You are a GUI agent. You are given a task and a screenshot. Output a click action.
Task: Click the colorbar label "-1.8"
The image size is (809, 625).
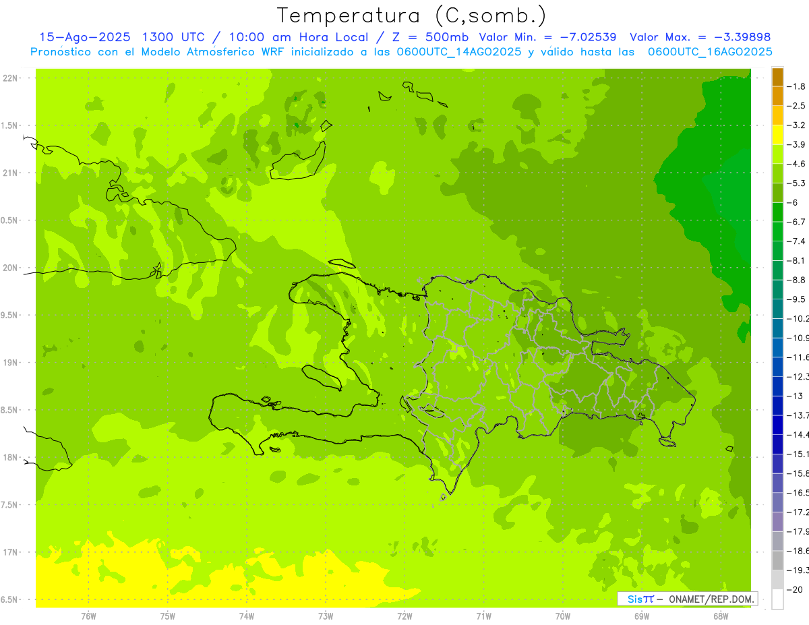[797, 86]
